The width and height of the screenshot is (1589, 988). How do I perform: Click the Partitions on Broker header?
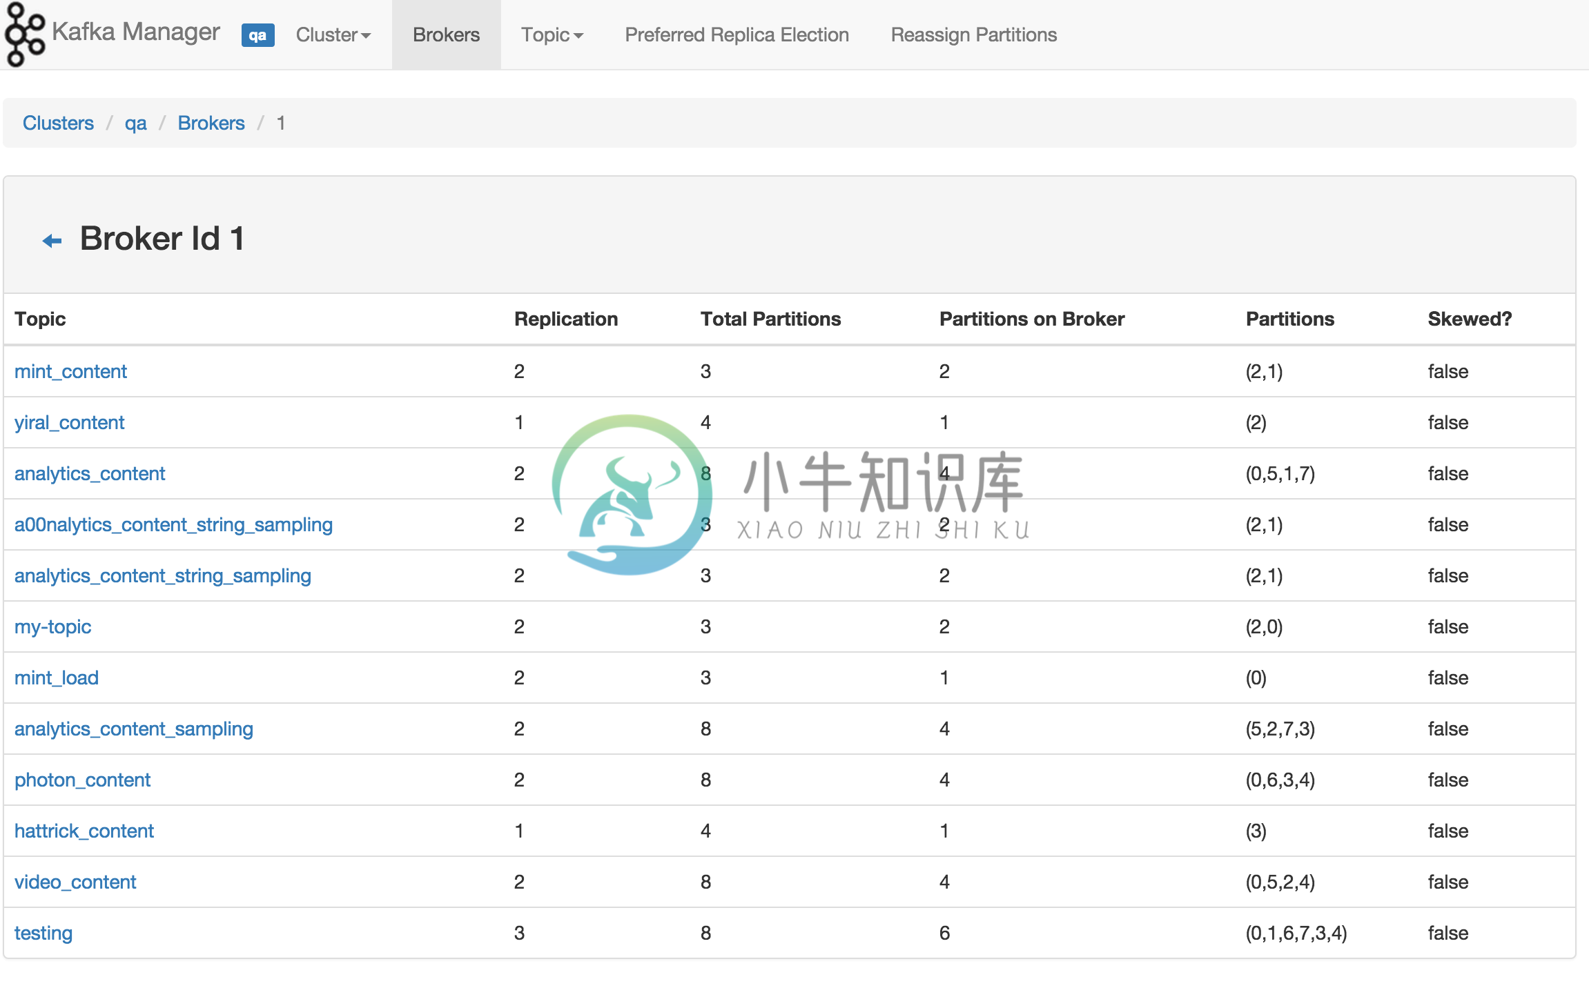click(1032, 319)
